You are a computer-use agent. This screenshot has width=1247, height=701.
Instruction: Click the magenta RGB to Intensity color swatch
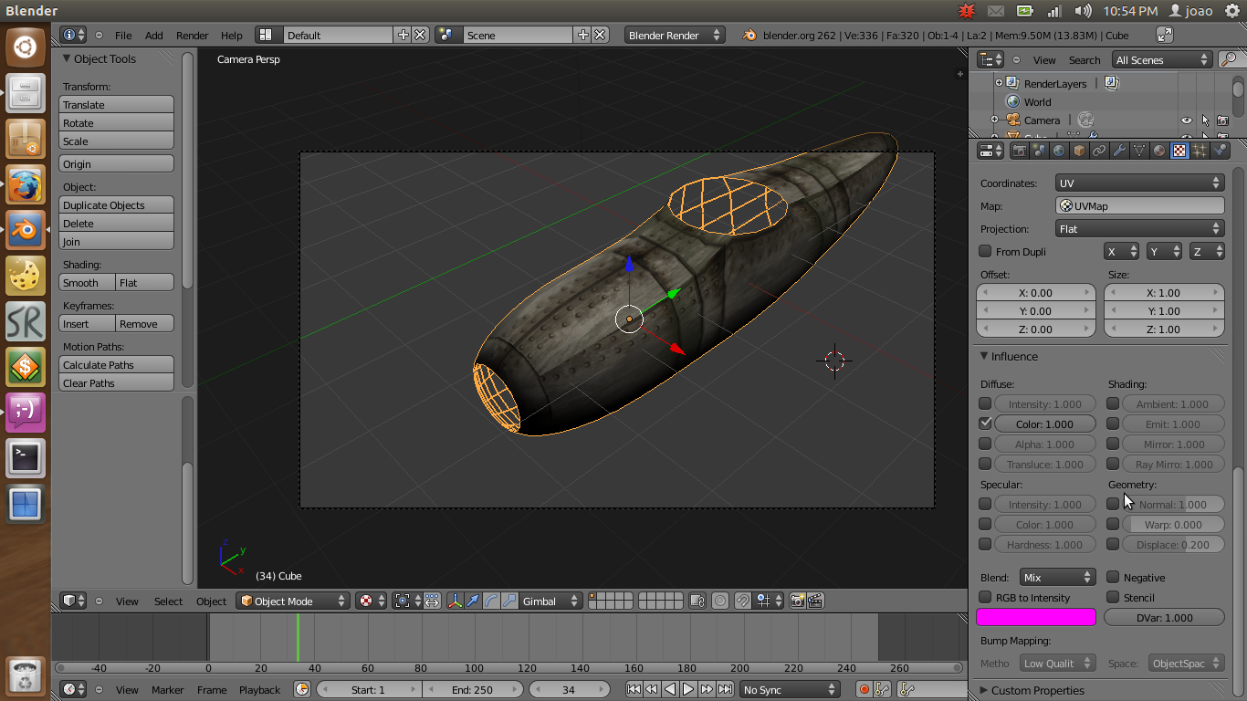tap(1035, 617)
